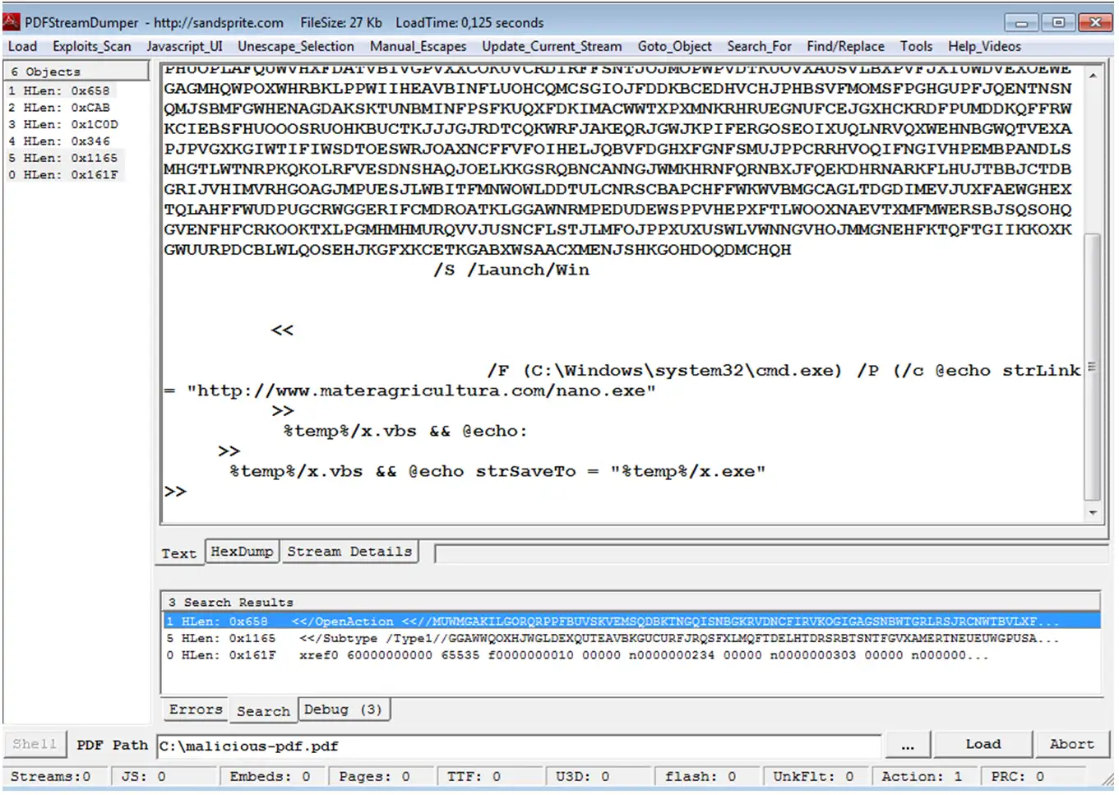Click the vertical scrollbar thumb of stream text
This screenshot has height=795, width=1119.
point(1093,367)
